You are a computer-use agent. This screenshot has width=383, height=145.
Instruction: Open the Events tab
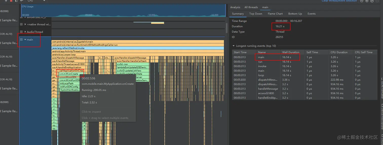click(x=312, y=14)
